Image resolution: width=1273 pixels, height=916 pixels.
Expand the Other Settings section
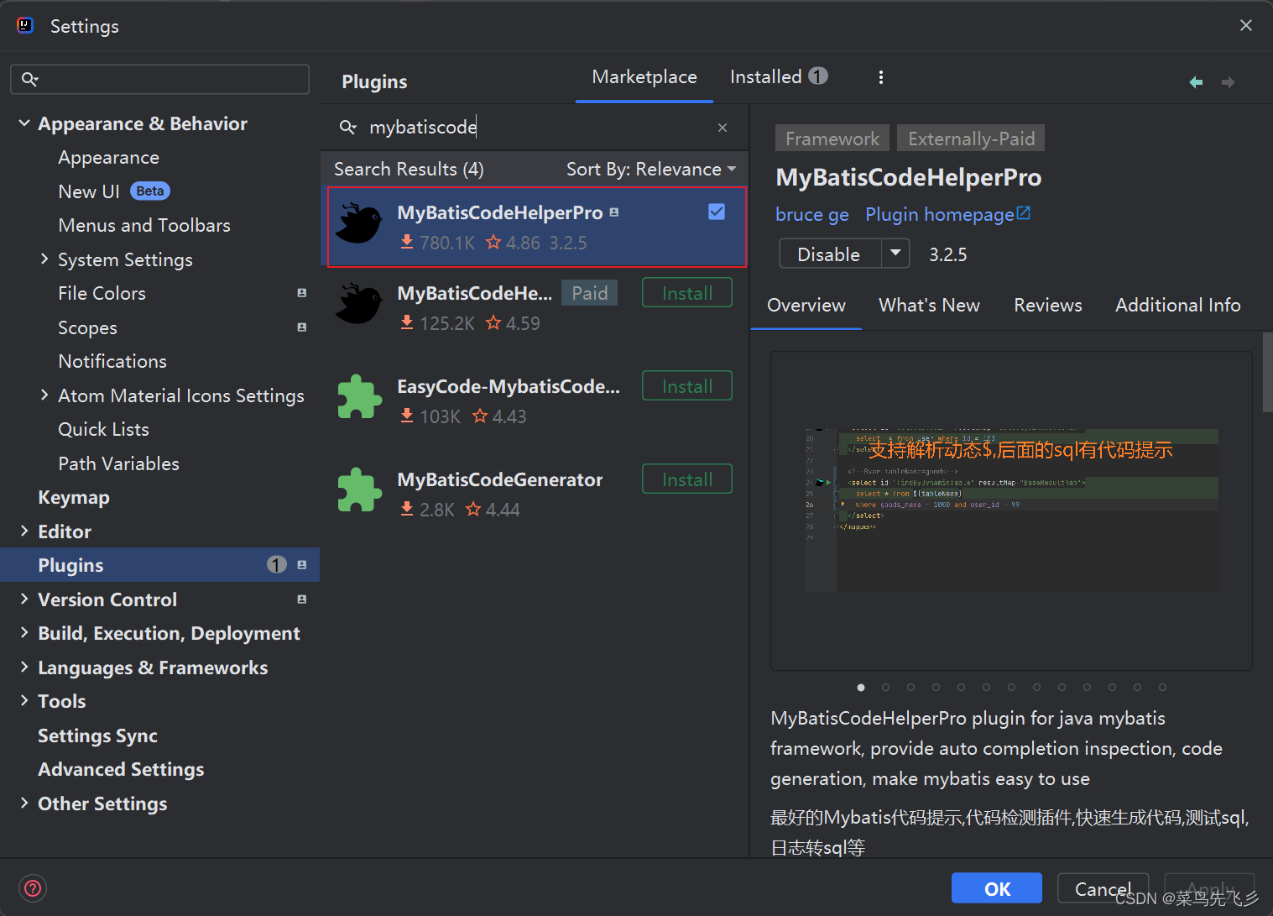coord(24,803)
